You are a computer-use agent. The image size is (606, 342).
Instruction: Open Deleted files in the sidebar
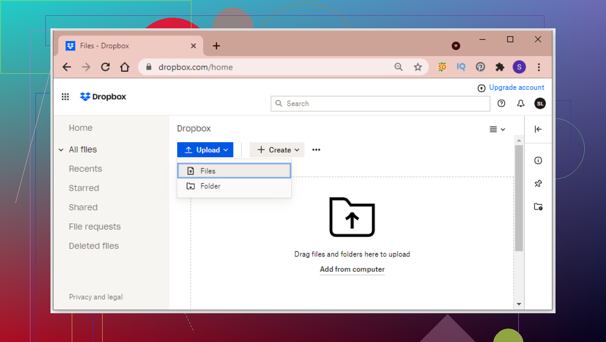[x=94, y=246]
